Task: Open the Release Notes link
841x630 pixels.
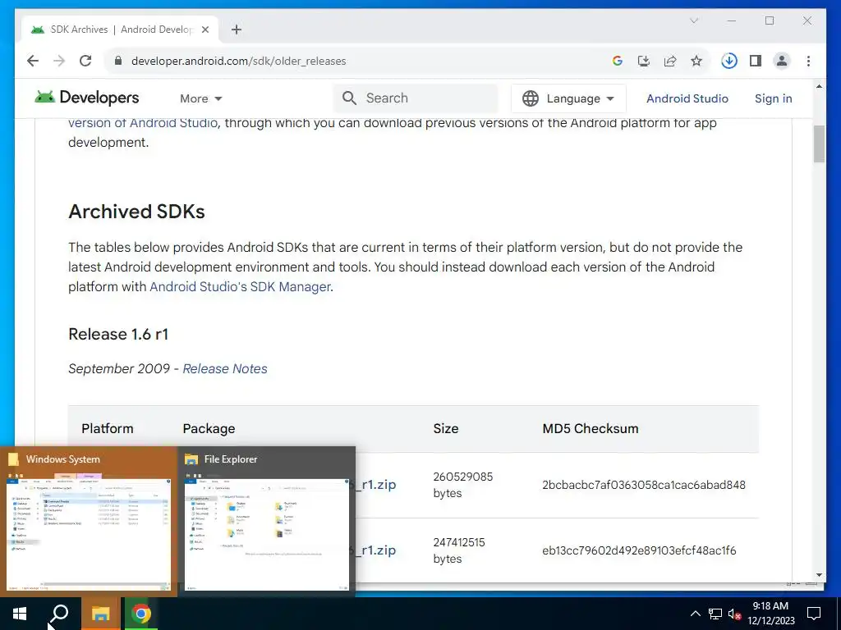Action: click(x=225, y=368)
